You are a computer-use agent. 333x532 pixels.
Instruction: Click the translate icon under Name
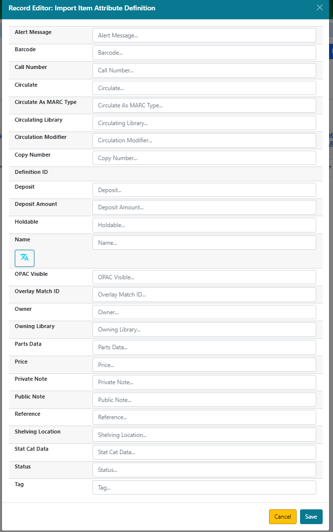[x=25, y=258]
